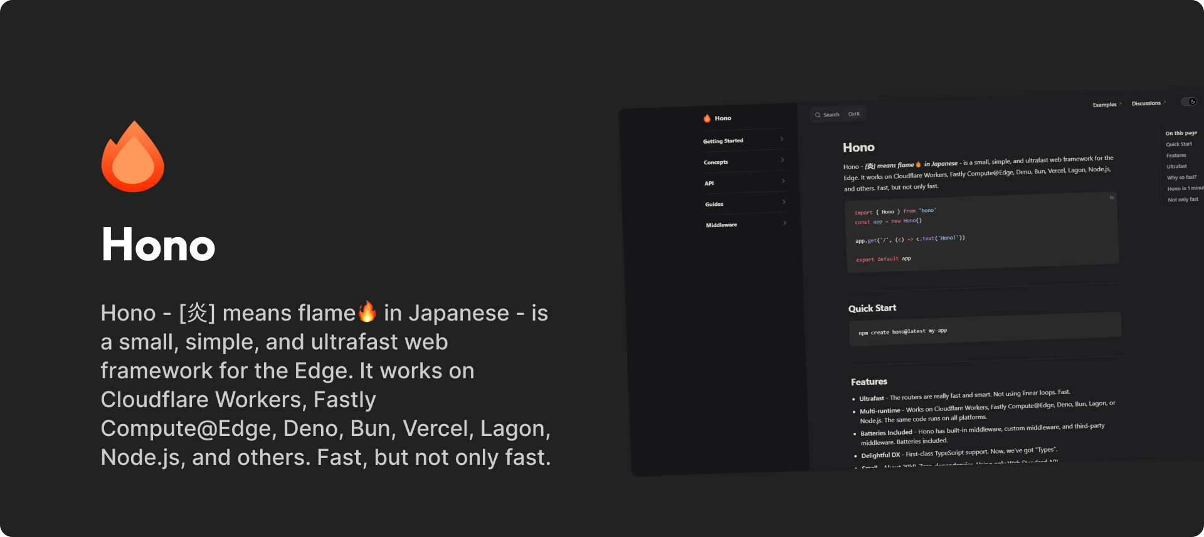The width and height of the screenshot is (1204, 537).
Task: Click the 'ts' label on code block
Action: 1112,198
